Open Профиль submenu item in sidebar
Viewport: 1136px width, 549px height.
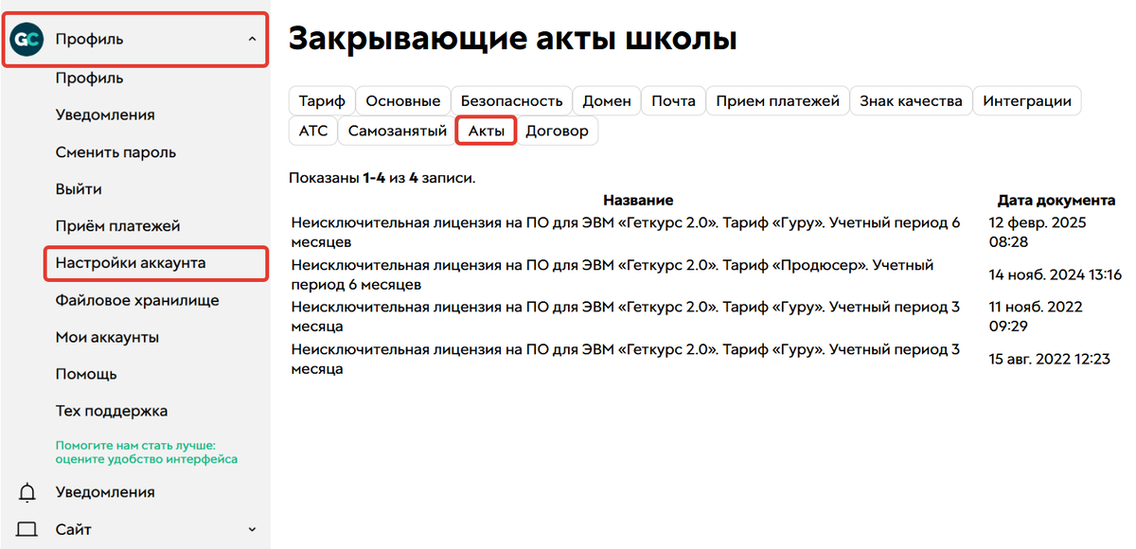[x=89, y=79]
